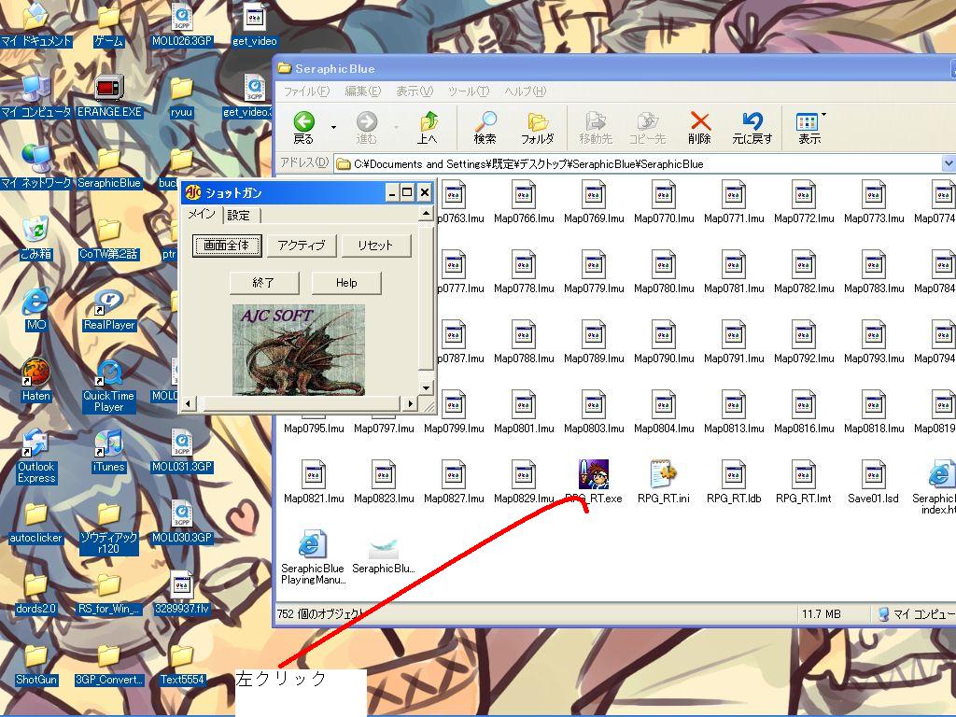
Task: Select the iTunes desktop shortcut
Action: tap(109, 443)
